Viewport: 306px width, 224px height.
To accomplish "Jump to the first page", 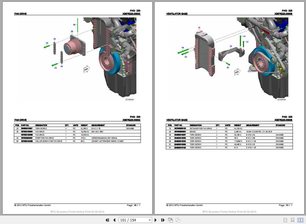I will 107,220.
